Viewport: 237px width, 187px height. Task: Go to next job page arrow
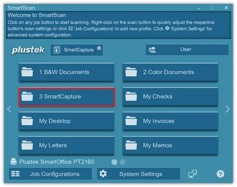tap(227, 109)
